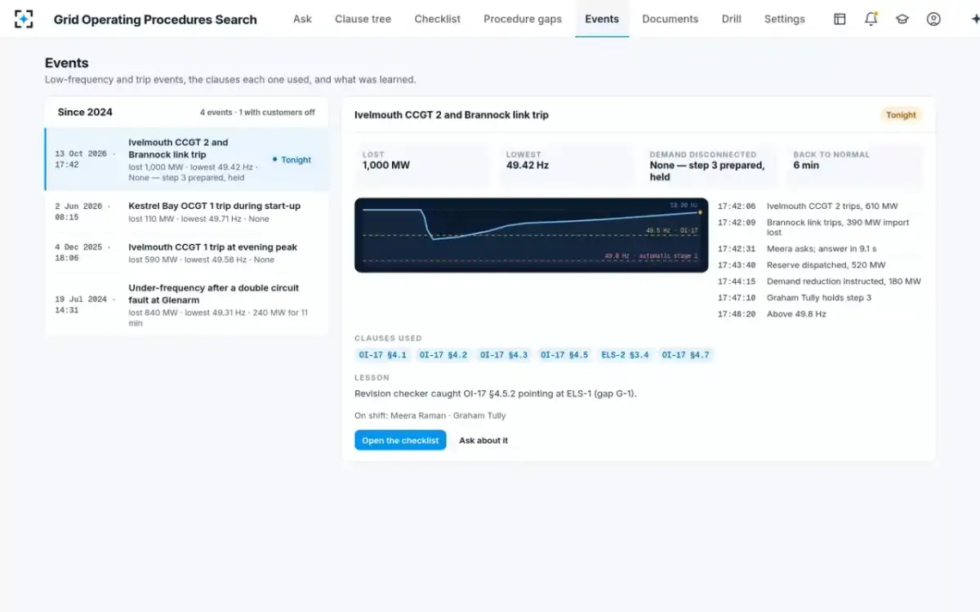Click the Tonight tag on first event row
980x612 pixels.
click(292, 160)
